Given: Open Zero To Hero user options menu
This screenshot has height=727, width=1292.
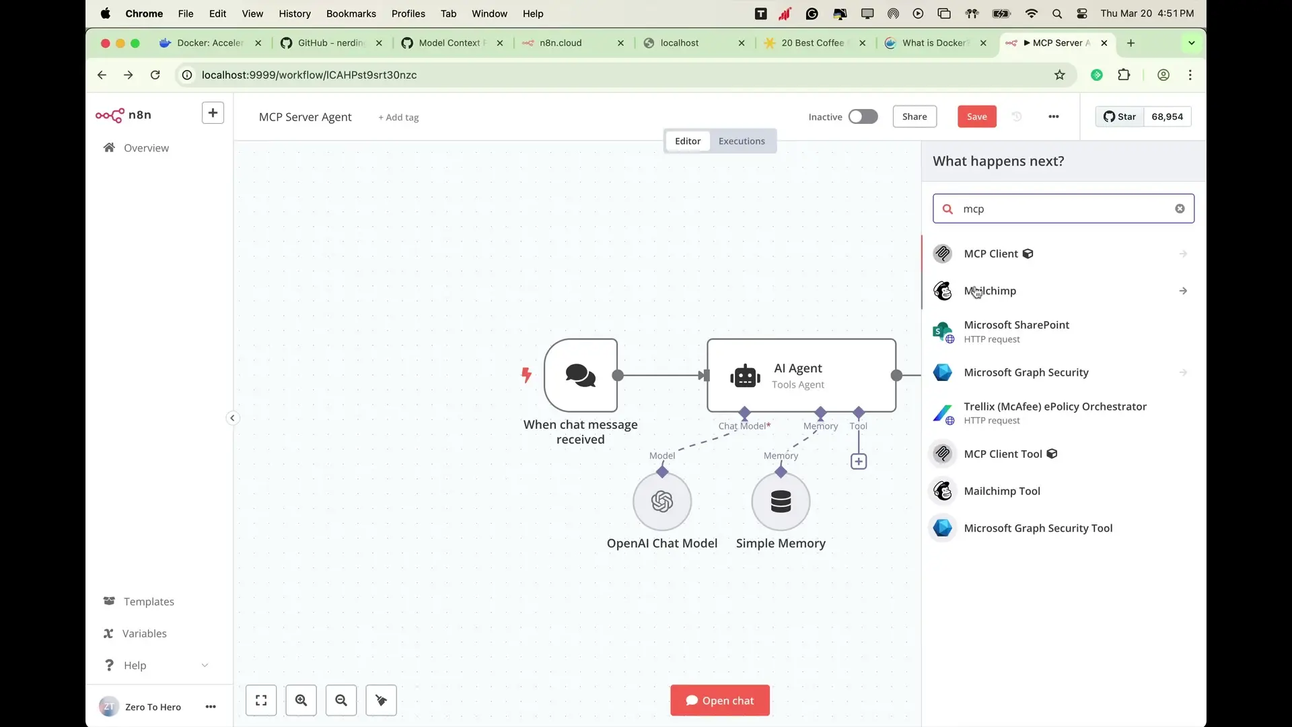Looking at the screenshot, I should (211, 707).
